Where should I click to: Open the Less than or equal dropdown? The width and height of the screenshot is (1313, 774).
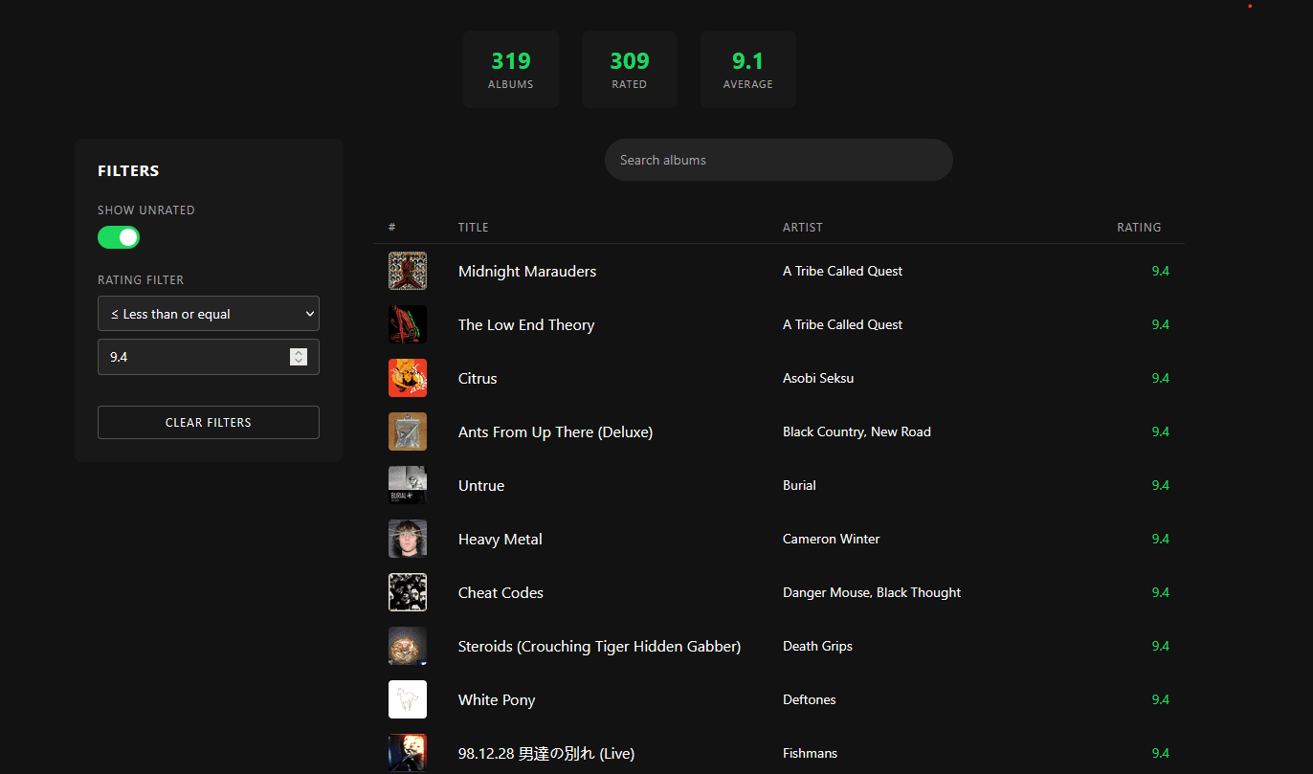pyautogui.click(x=209, y=314)
